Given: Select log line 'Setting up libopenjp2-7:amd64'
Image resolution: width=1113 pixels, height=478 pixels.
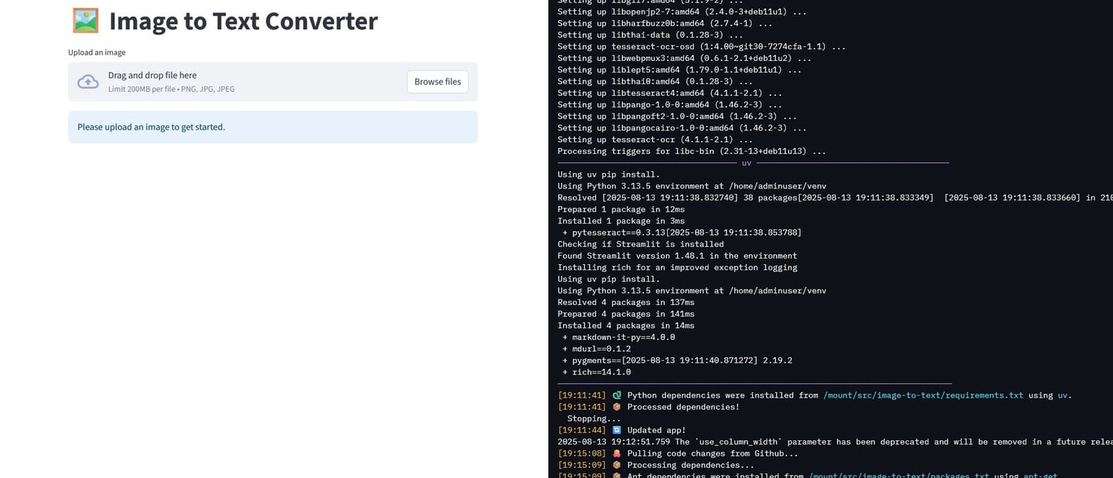Looking at the screenshot, I should [x=682, y=12].
